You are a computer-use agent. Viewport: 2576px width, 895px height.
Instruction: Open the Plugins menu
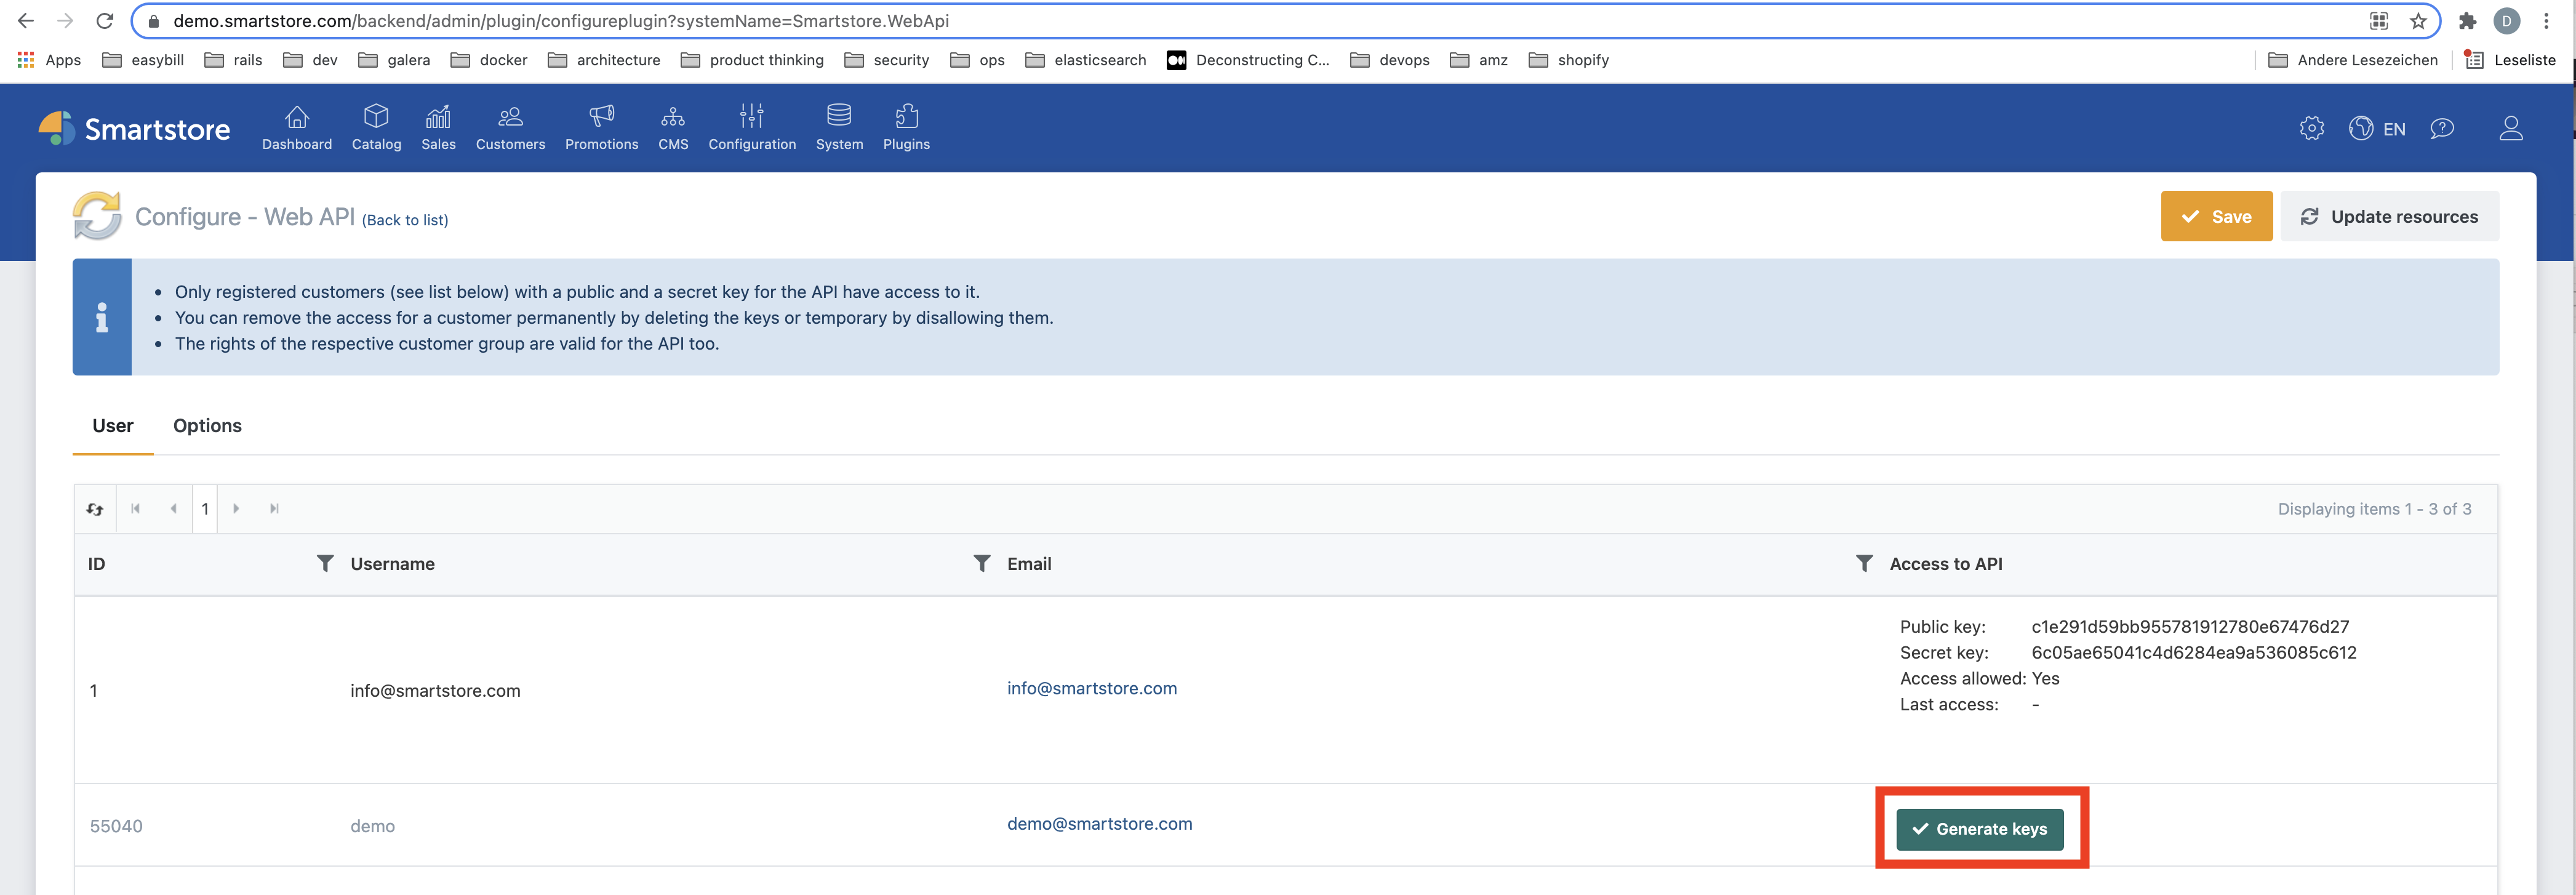(906, 128)
